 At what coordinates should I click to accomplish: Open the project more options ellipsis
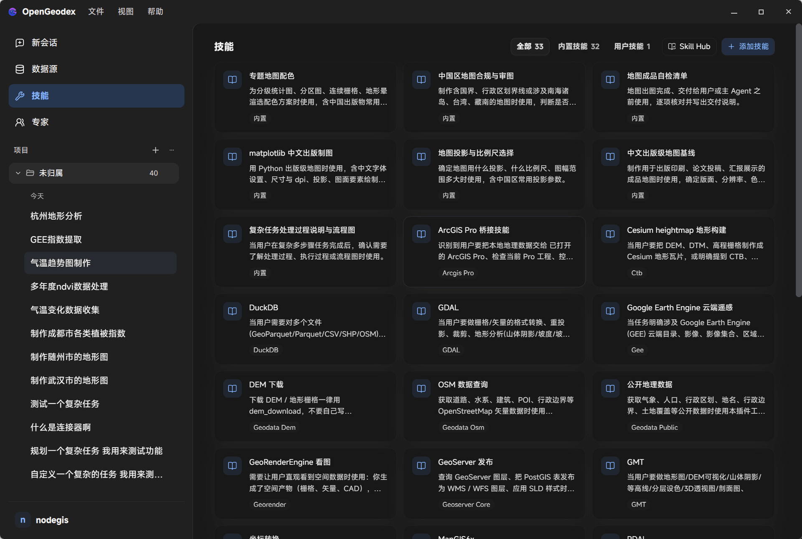point(172,150)
